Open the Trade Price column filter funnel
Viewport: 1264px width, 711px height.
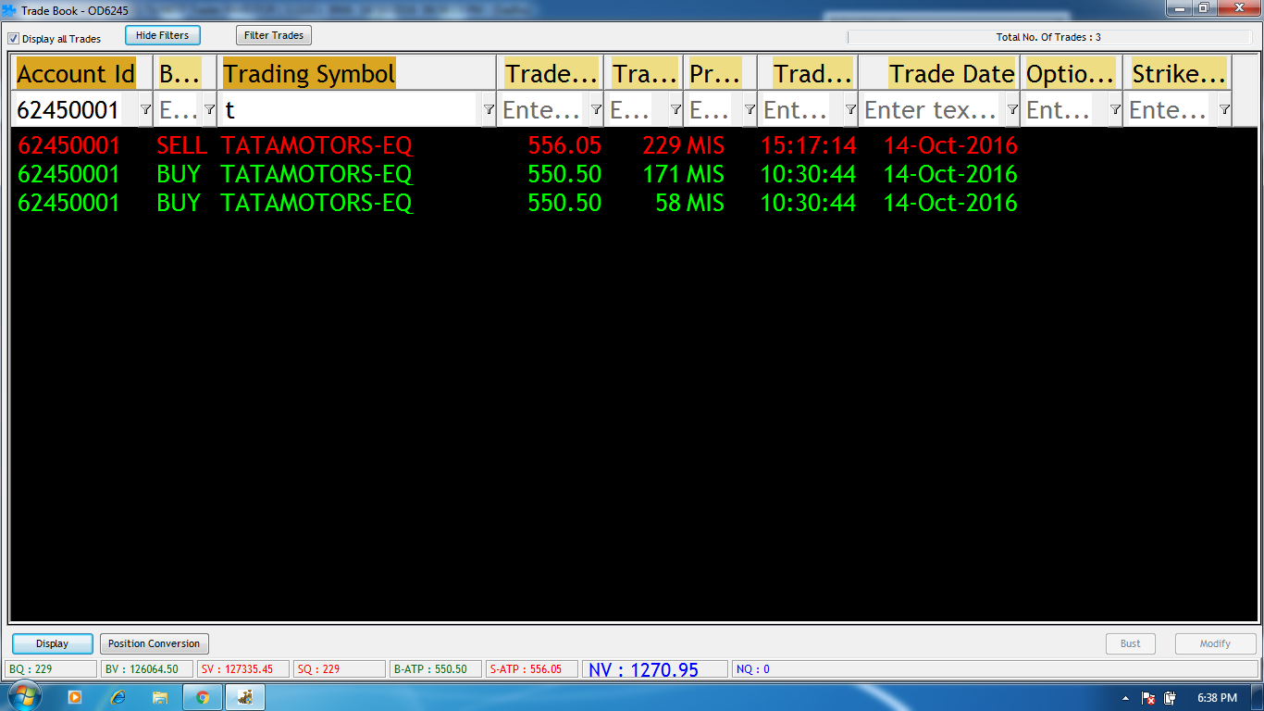(x=596, y=109)
